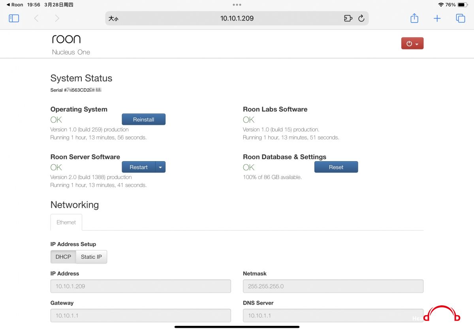Click "Version 2.0 (build 1388) production" text
The height and width of the screenshot is (331, 474).
pyautogui.click(x=91, y=177)
